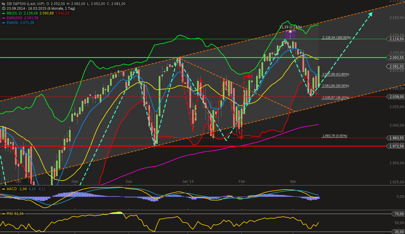Click the Dez label on the time axis
Screen dimensions: 405x234
click(x=129, y=182)
